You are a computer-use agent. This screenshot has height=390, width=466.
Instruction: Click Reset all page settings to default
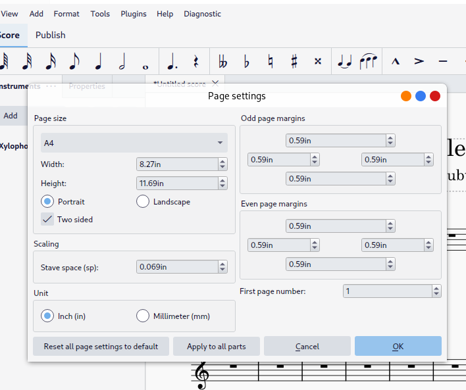click(x=101, y=347)
